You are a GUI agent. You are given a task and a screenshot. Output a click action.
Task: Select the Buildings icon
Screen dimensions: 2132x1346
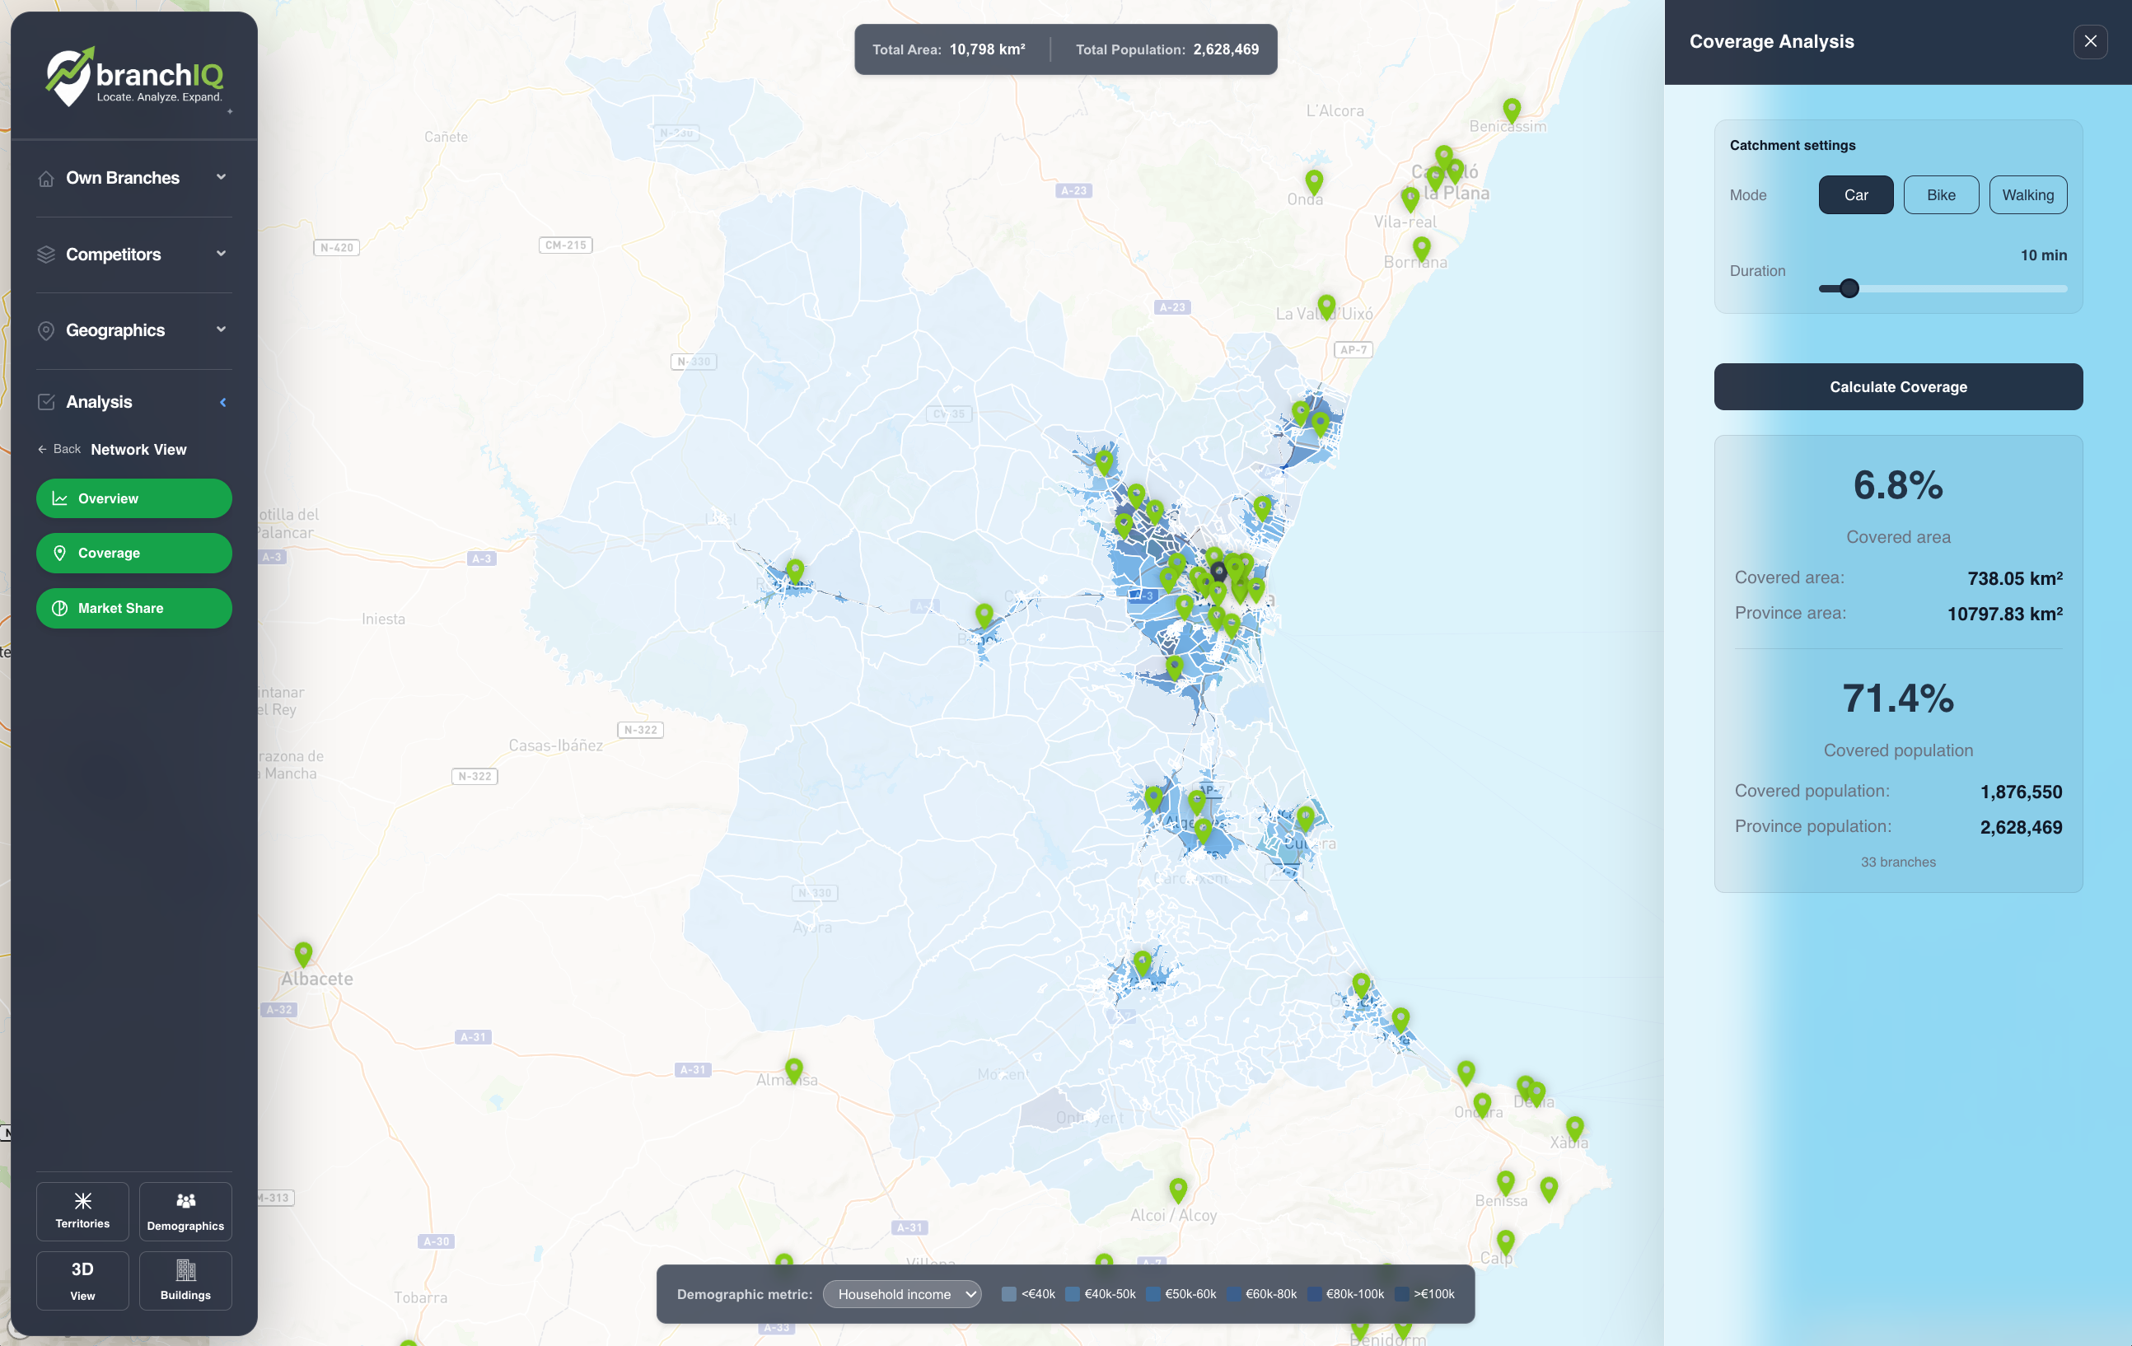[x=185, y=1270]
